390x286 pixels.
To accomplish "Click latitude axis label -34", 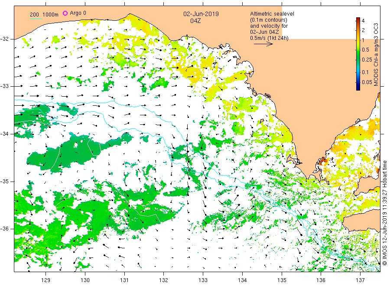I will coord(4,134).
